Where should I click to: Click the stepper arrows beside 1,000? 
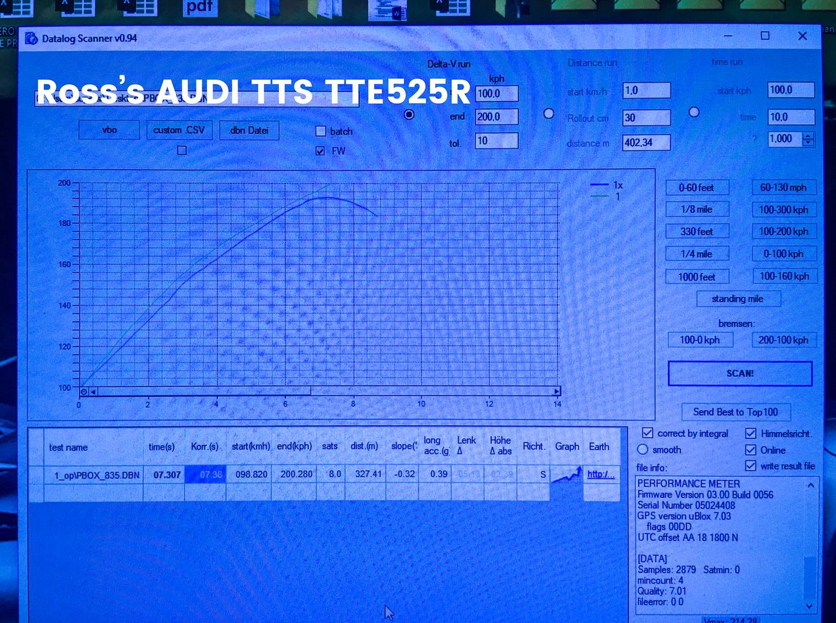tap(808, 139)
